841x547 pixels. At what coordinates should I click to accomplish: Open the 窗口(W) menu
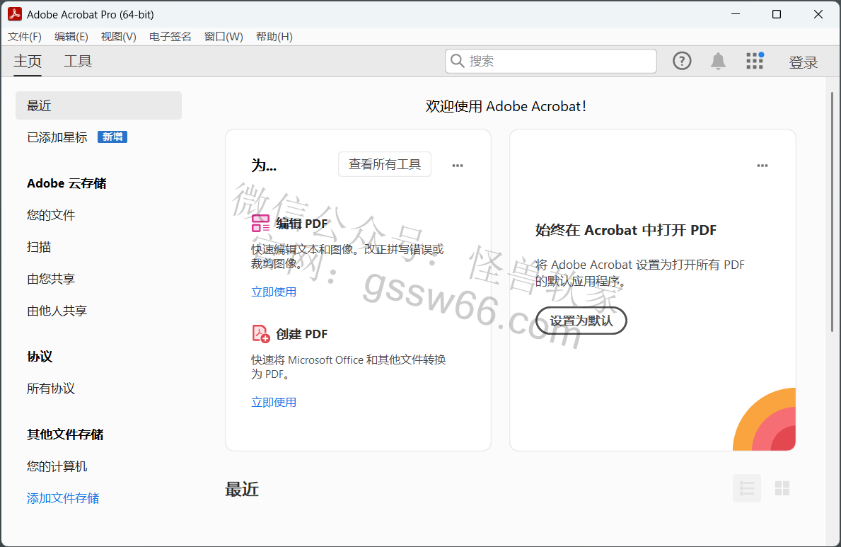coord(224,37)
